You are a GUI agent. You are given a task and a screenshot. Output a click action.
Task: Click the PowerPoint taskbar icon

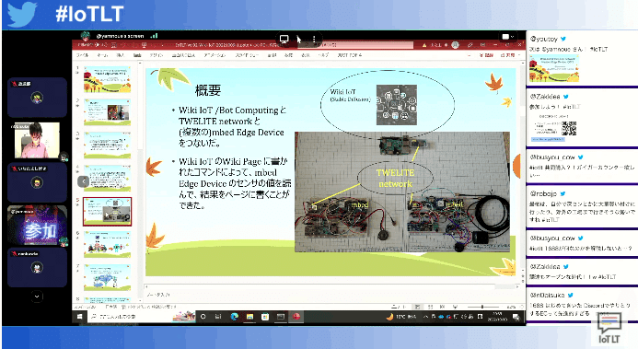(x=296, y=317)
